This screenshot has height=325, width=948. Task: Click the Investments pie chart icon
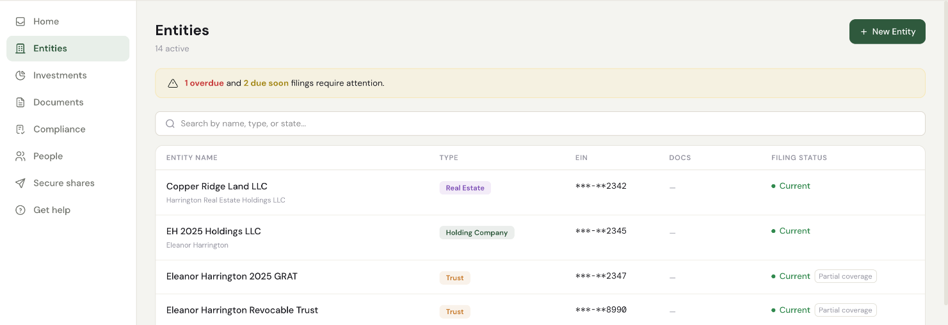coord(20,75)
